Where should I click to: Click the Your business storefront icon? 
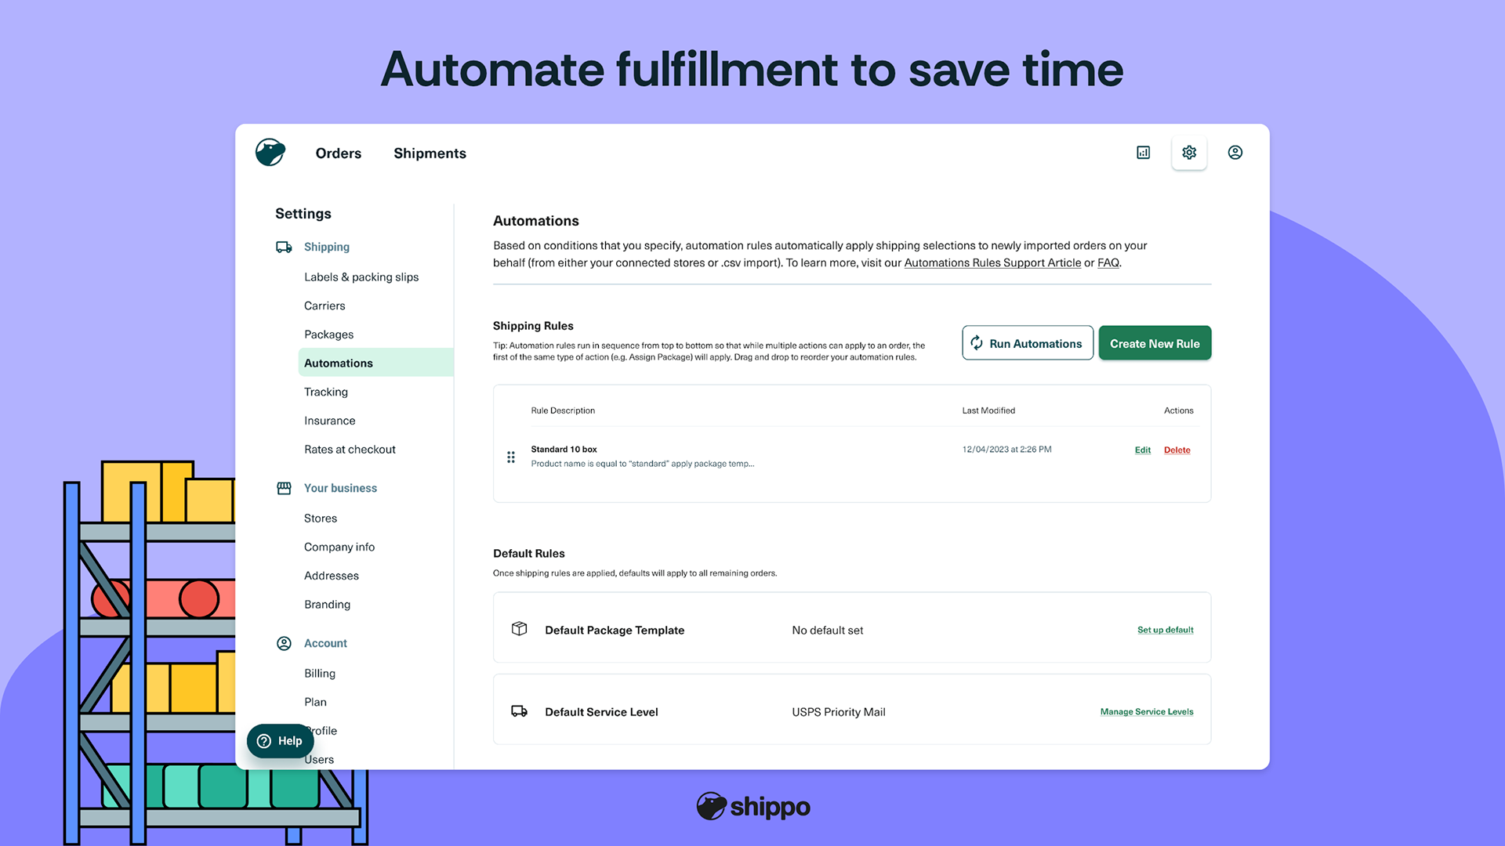click(x=284, y=488)
